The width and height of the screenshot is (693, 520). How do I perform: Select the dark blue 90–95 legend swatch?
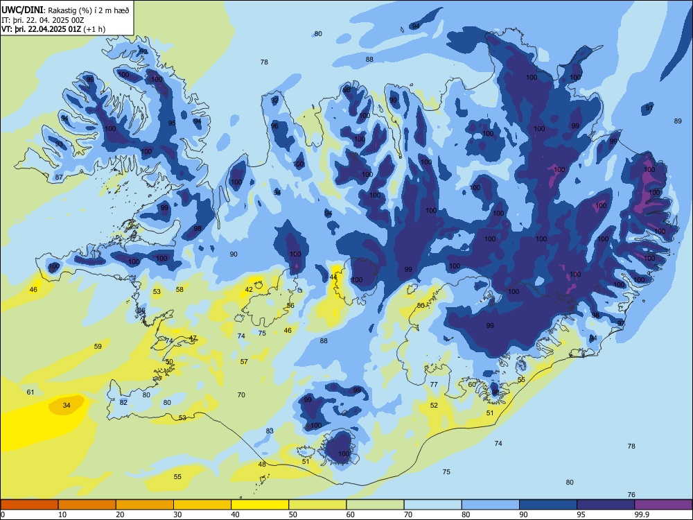click(548, 505)
